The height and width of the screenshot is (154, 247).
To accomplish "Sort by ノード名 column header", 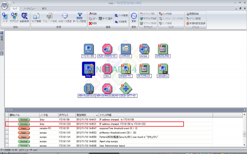I will click(49, 115).
